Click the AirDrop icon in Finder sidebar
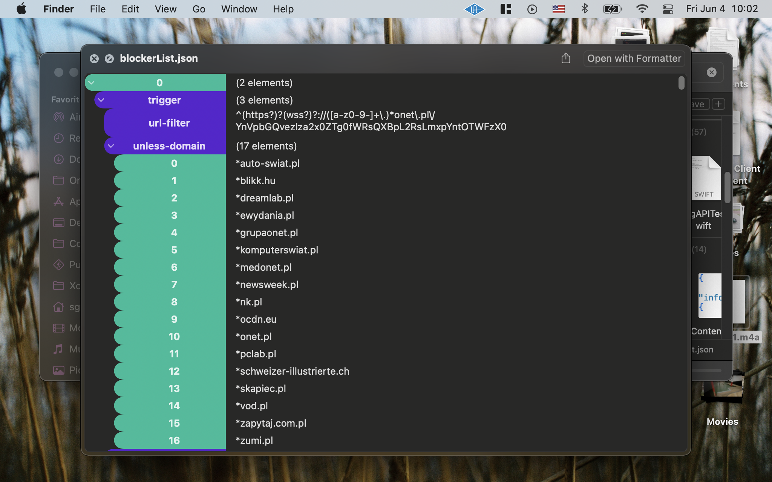This screenshot has height=482, width=772. [x=58, y=117]
